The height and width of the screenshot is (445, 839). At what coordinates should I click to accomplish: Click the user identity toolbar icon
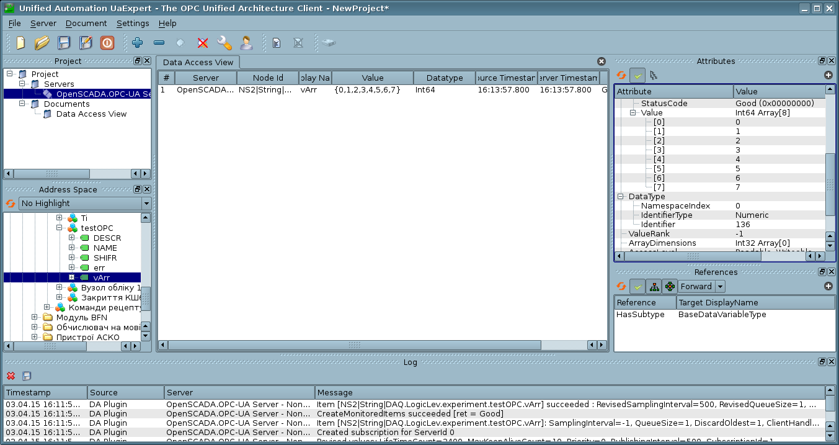pyautogui.click(x=246, y=43)
